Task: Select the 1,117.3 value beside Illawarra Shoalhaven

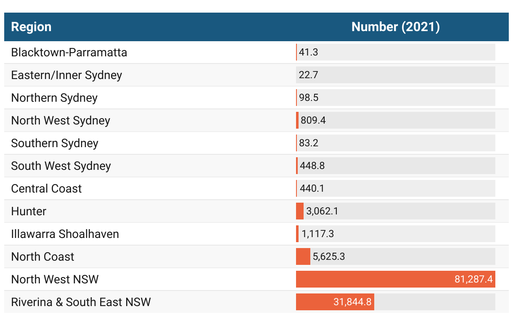Action: 317,234
